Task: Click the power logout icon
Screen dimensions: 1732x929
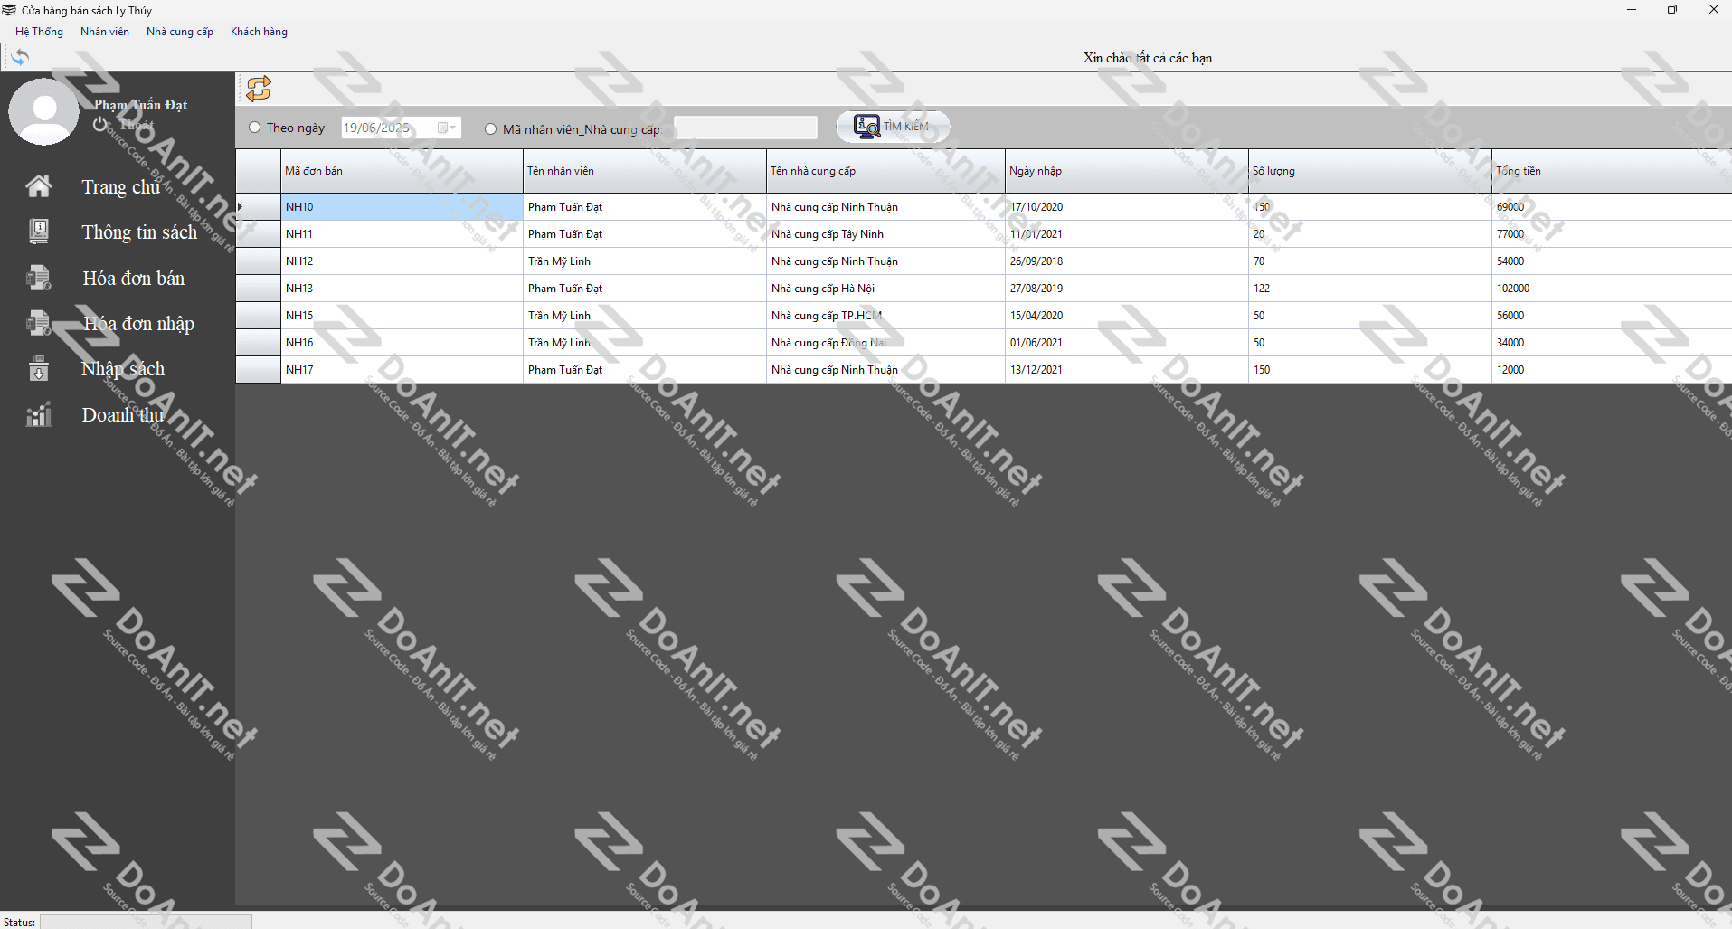Action: coord(100,124)
